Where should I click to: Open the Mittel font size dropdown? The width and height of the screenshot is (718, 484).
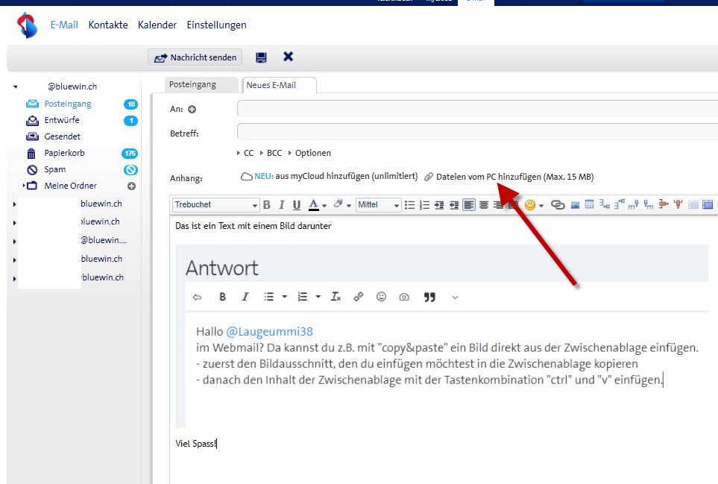point(379,205)
